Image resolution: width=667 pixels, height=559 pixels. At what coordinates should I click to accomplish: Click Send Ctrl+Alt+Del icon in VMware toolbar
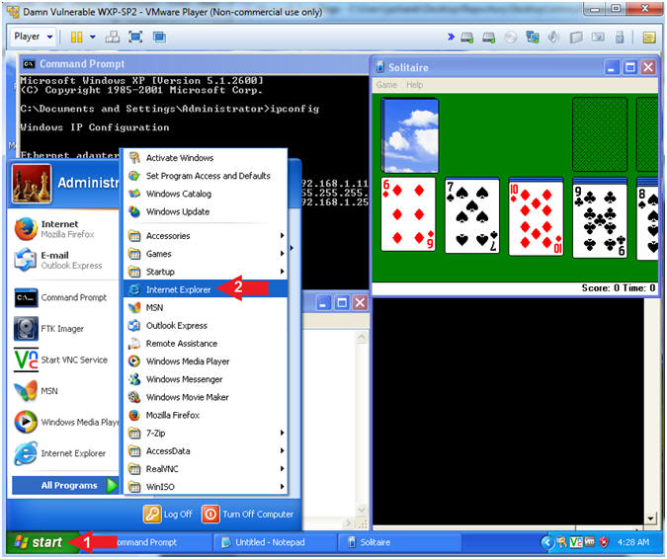(x=113, y=37)
